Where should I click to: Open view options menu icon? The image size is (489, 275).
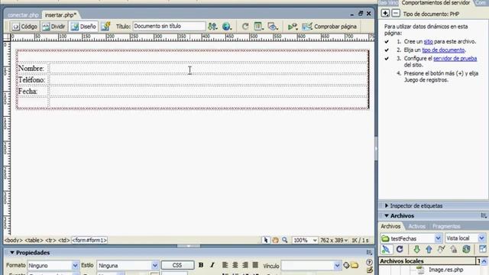coord(258,27)
